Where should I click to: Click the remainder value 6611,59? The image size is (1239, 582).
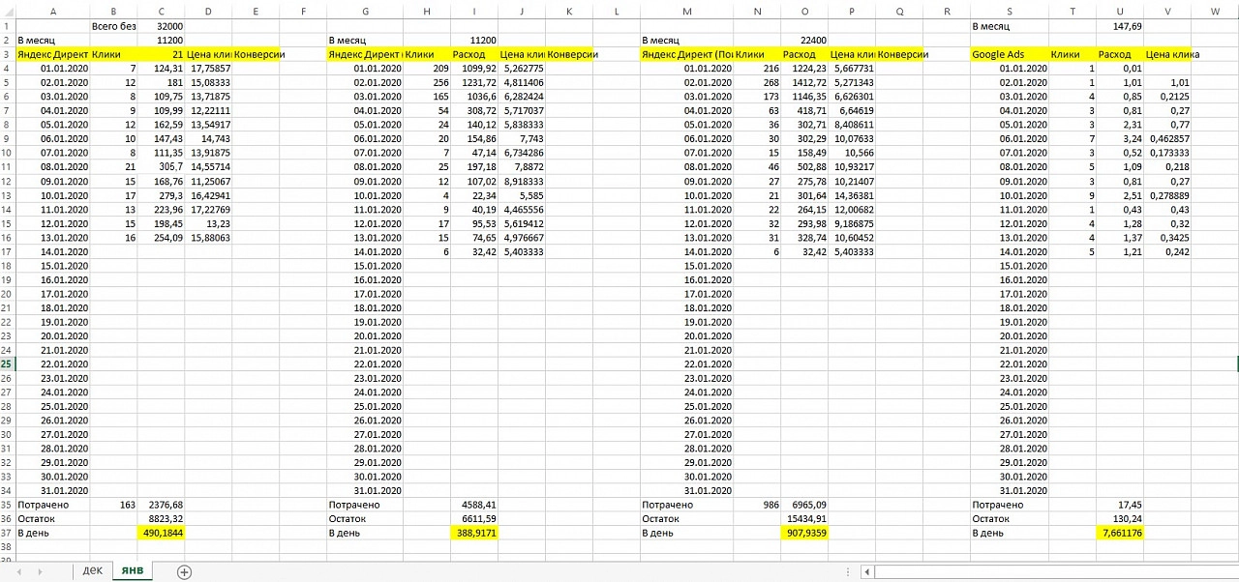pyautogui.click(x=474, y=518)
